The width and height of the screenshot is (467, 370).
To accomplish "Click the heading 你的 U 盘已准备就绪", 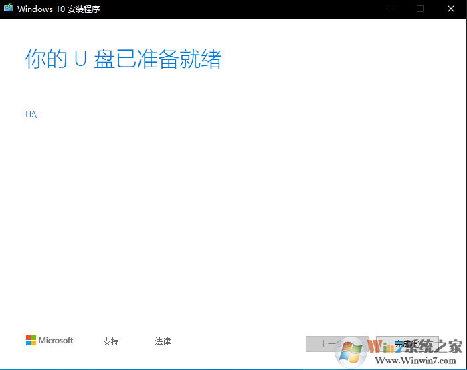I will (123, 59).
